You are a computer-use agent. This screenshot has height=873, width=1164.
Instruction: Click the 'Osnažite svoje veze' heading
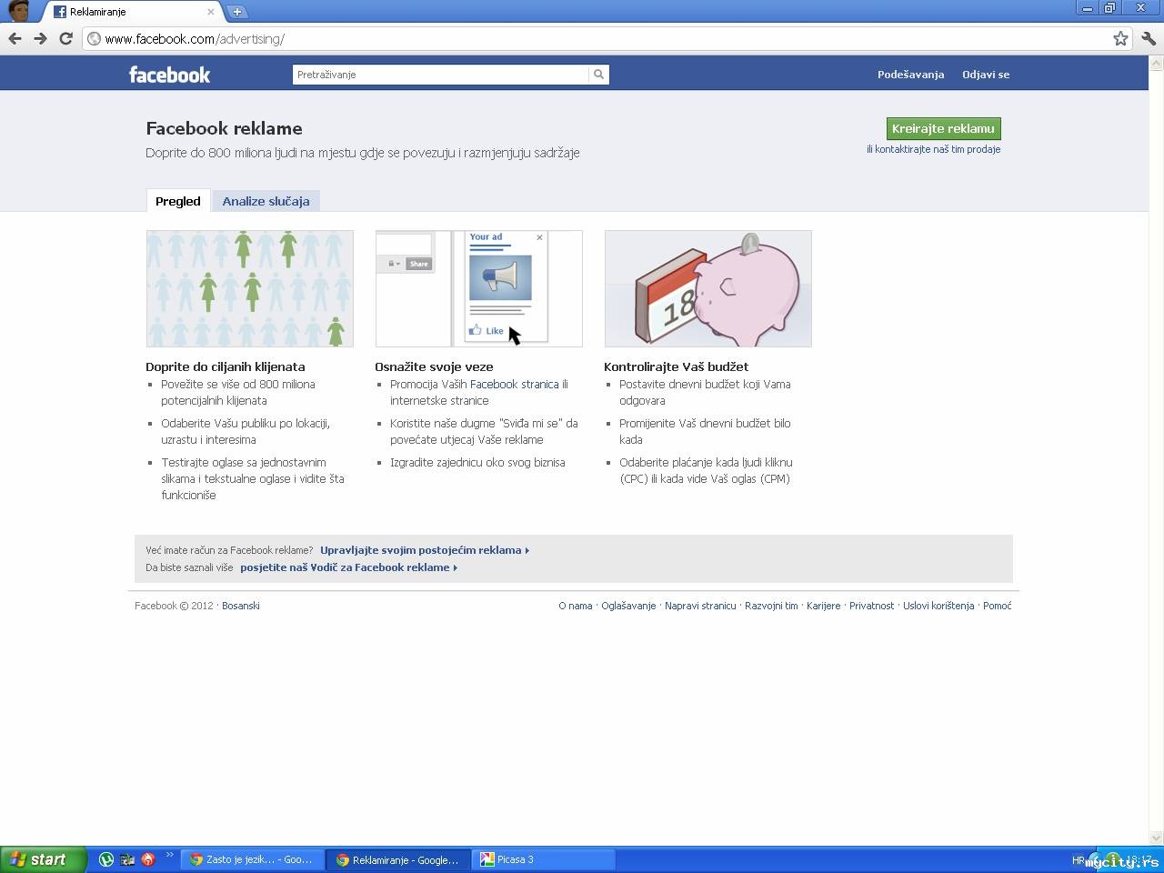pos(434,366)
